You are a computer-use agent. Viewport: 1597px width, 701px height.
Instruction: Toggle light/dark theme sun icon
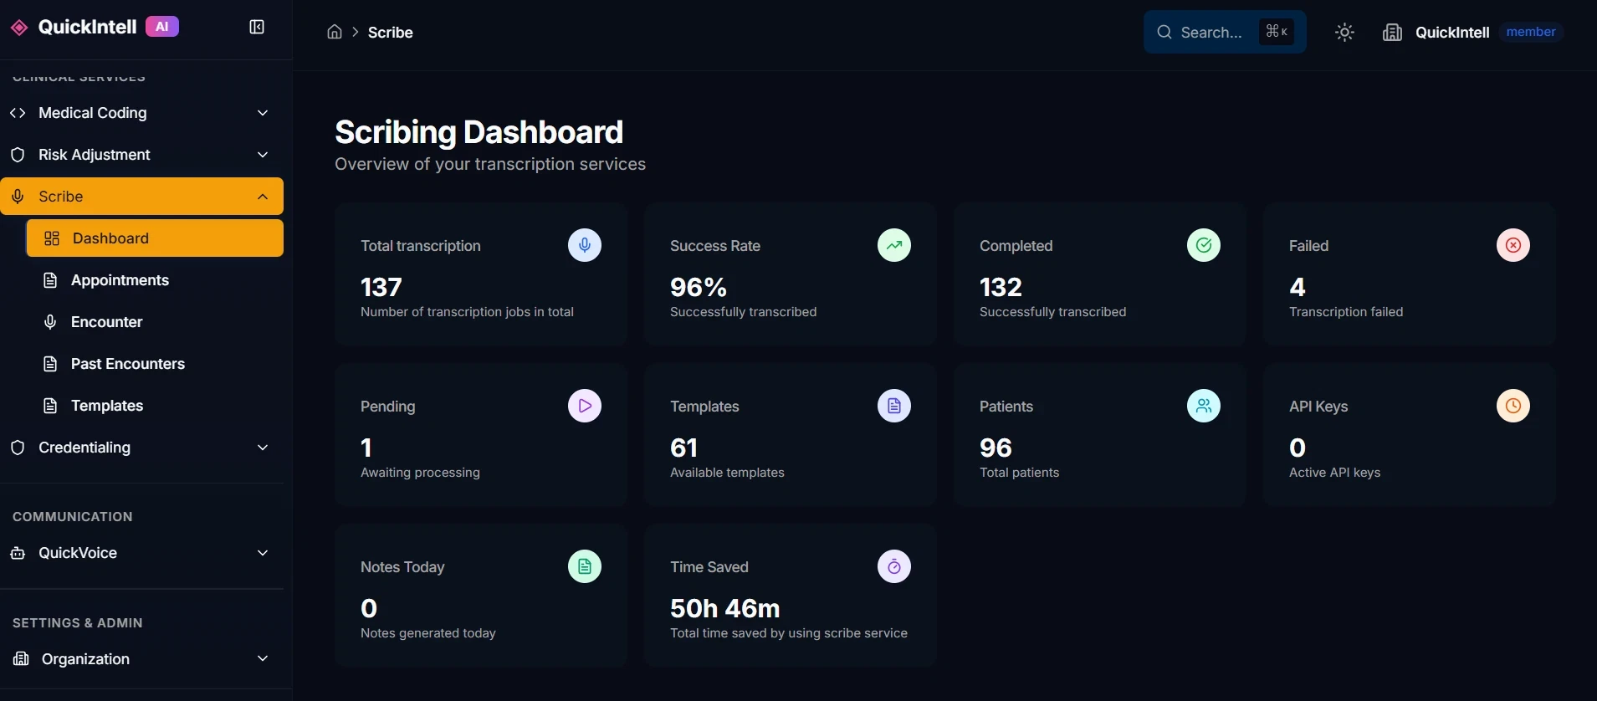coord(1344,33)
